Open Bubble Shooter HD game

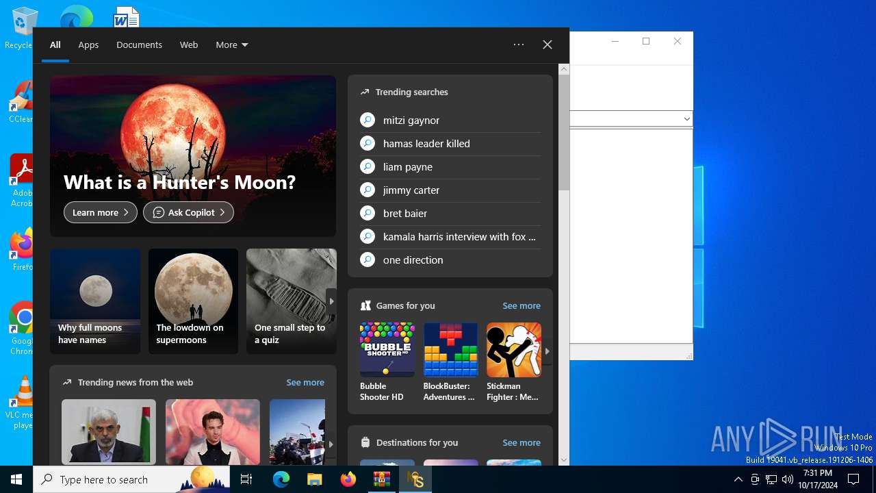coord(387,362)
